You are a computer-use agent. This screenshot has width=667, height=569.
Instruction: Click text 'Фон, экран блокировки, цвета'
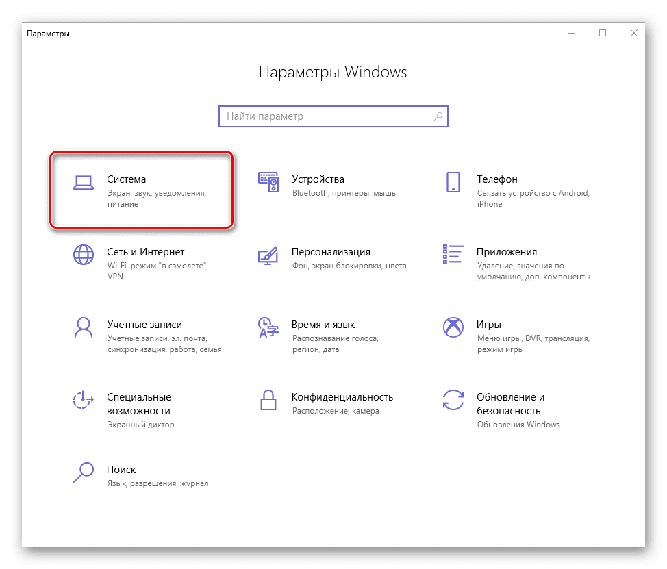click(349, 266)
